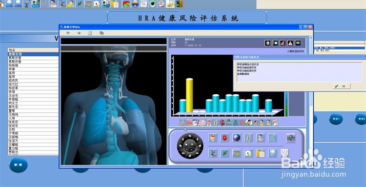Click the back arrow in HRA window toolbar
This screenshot has width=366, height=187.
(68, 33)
